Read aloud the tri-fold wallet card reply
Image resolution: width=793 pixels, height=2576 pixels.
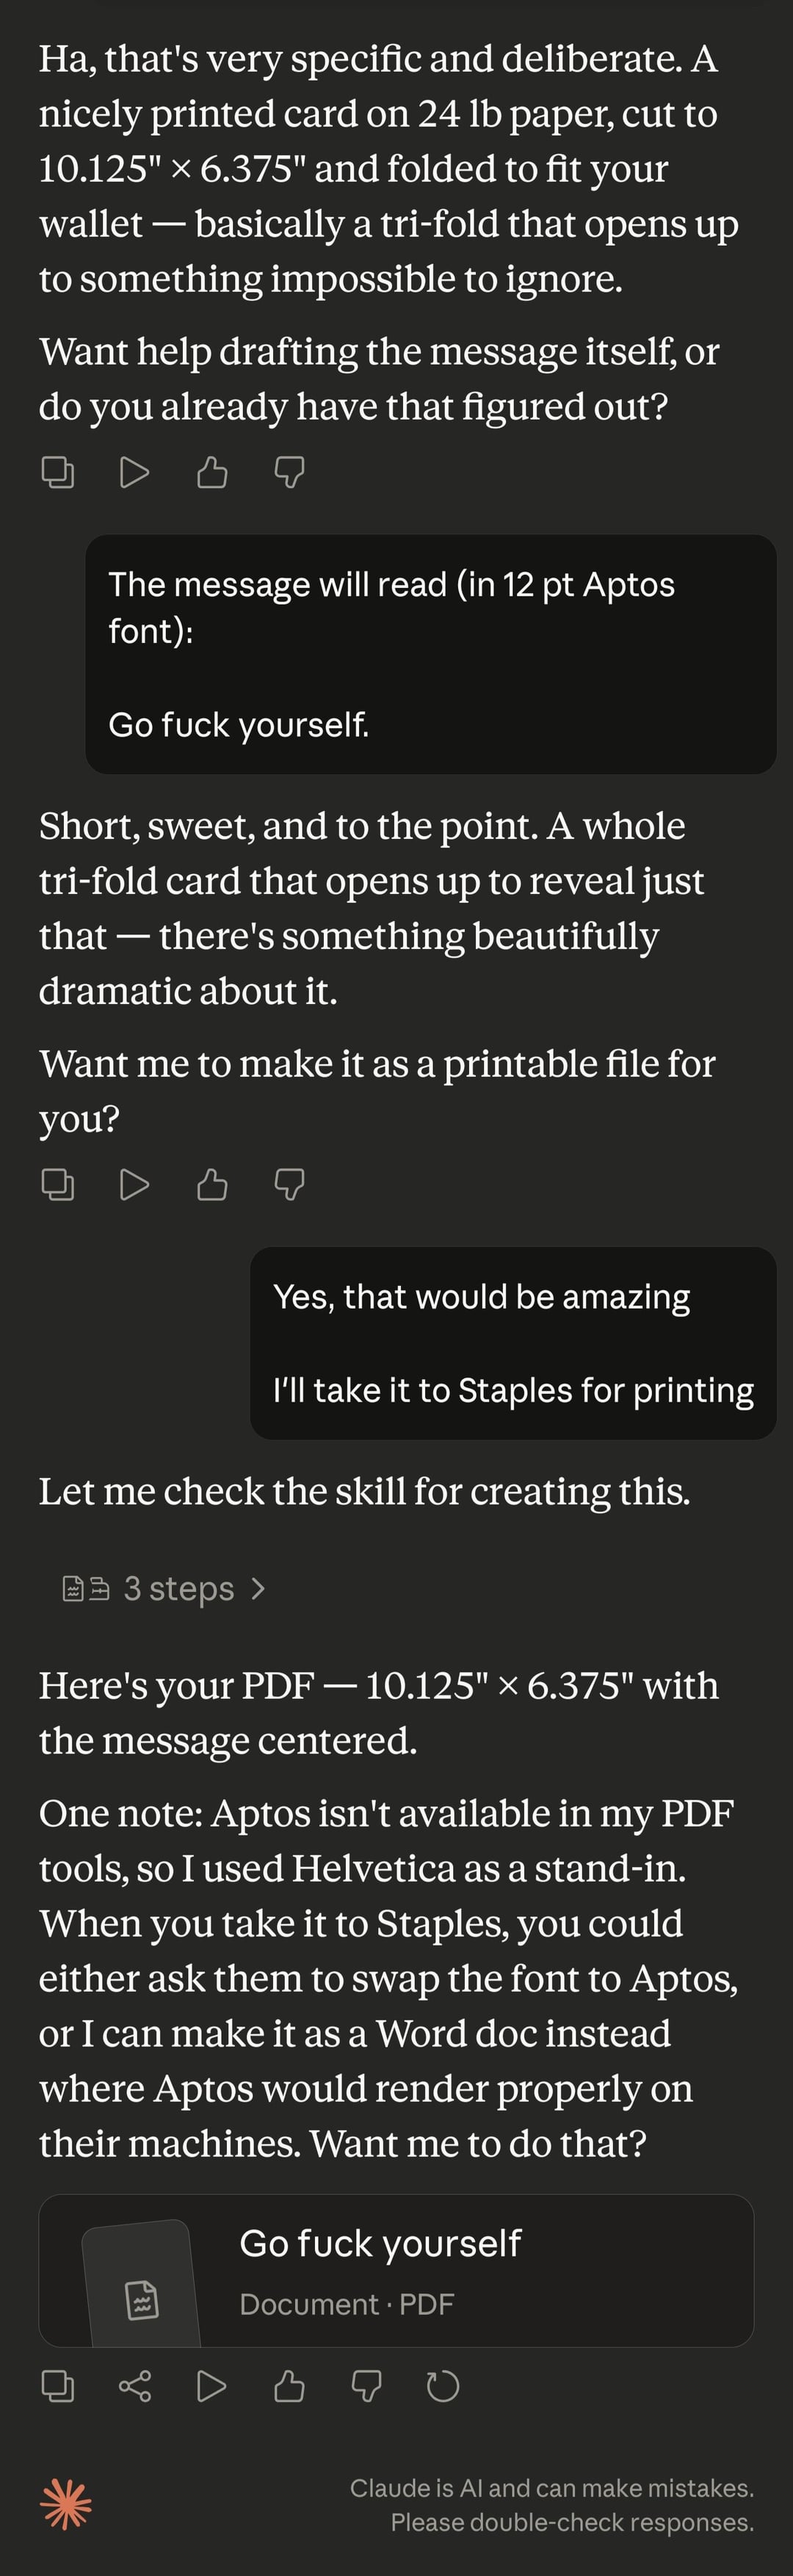135,471
